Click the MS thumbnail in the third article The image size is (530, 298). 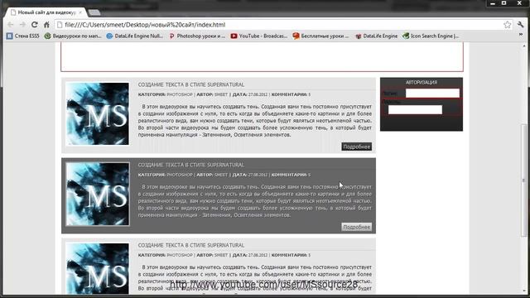pyautogui.click(x=98, y=268)
